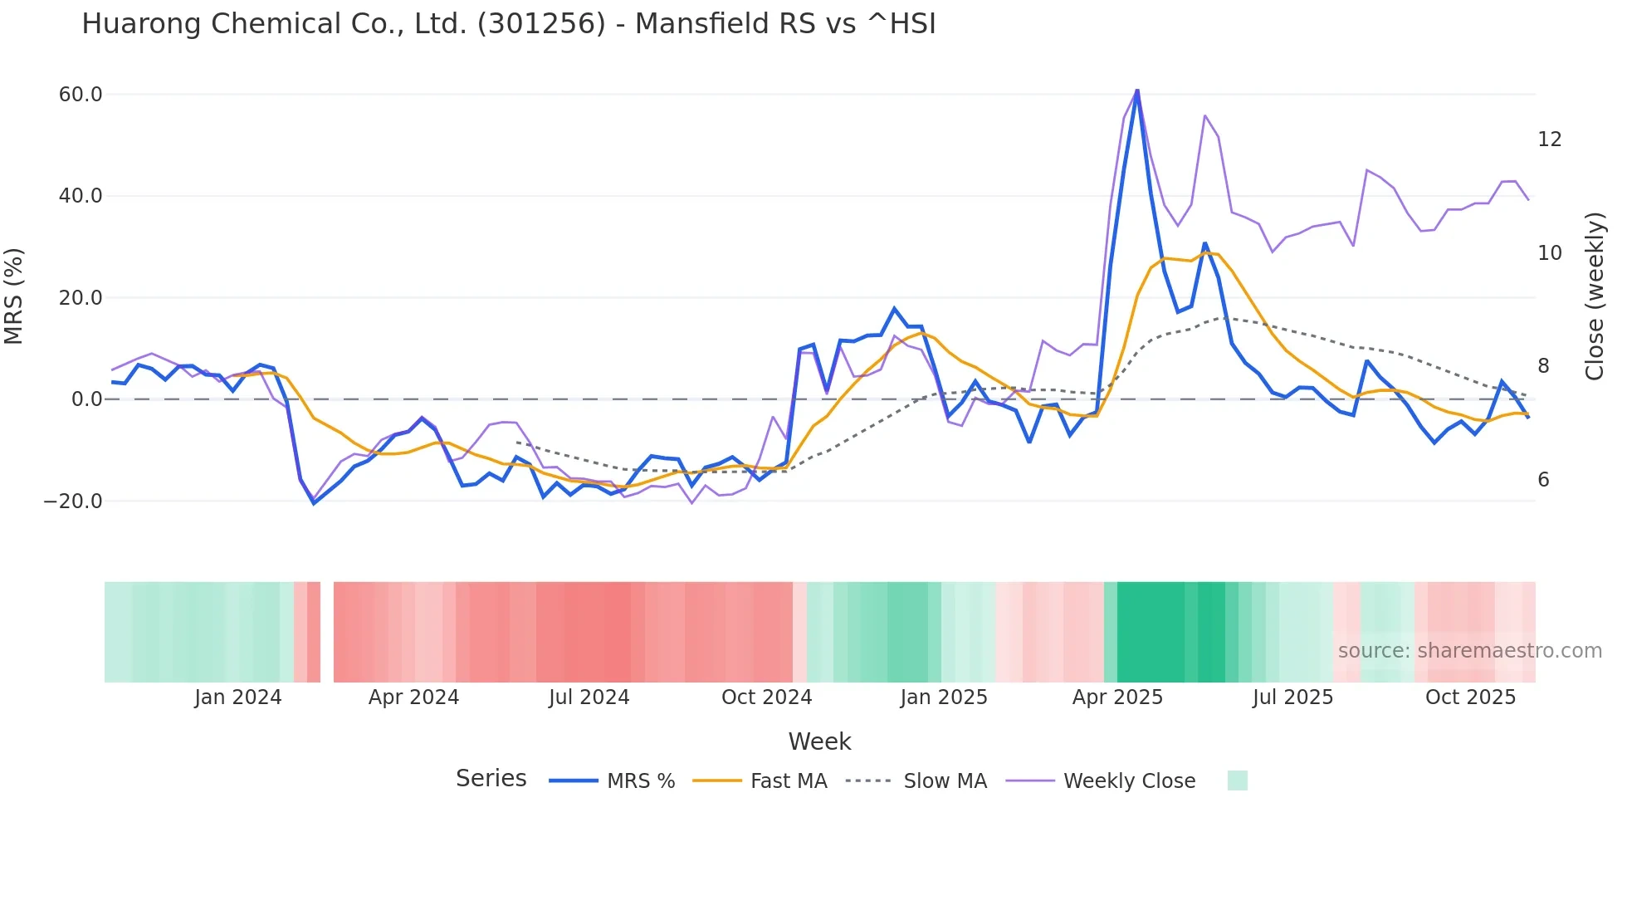
Task: Click the MRS (%) axis title
Action: (x=14, y=296)
